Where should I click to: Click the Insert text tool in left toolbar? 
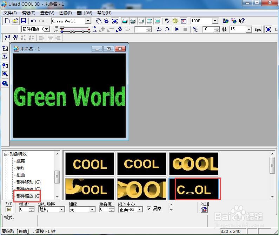(x=5, y=48)
